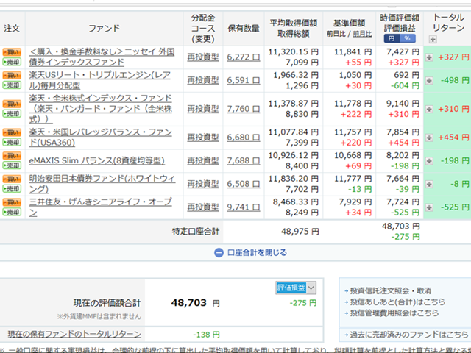
Task: Open the eMAXIS Slim バランス(8資産均等型) fund link
Action: pyautogui.click(x=94, y=160)
